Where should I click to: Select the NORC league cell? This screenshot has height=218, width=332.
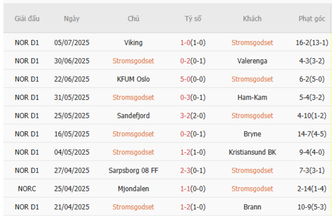tap(27, 189)
